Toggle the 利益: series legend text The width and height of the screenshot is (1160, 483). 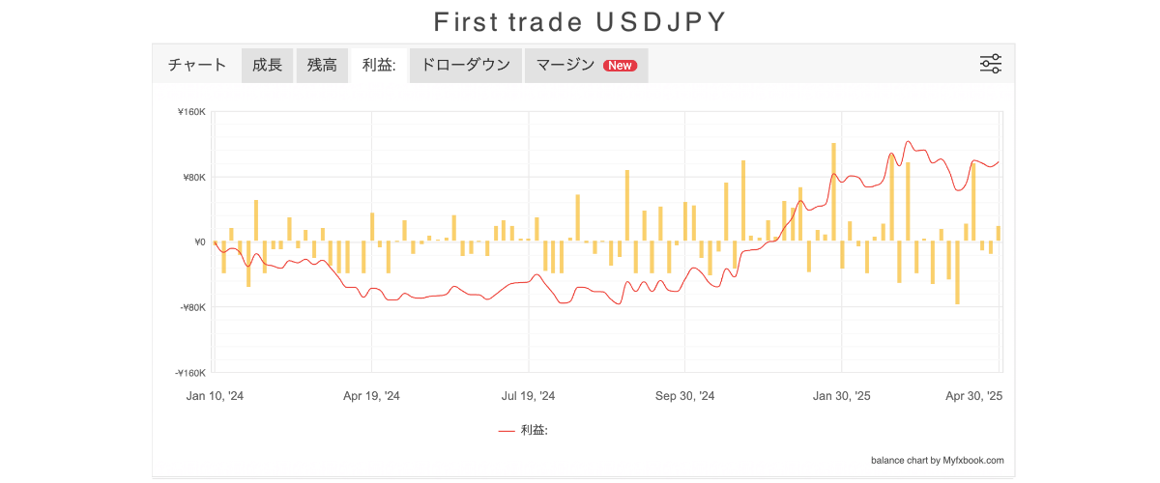(x=535, y=431)
